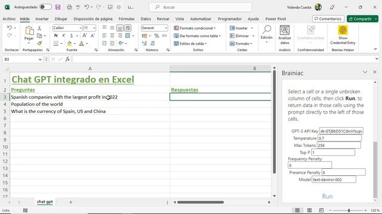
Task: Open the Name Box B3 dropdown
Action: (x=40, y=59)
